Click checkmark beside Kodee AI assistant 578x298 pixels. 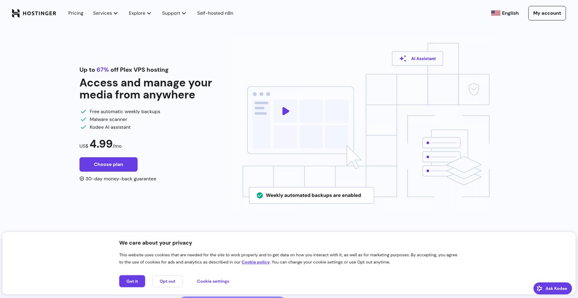[83, 127]
